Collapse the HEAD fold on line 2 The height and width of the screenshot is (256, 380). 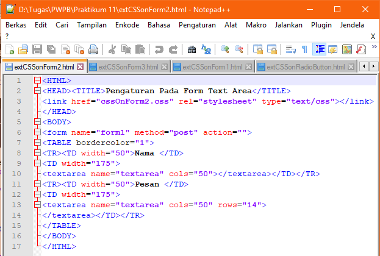[37, 91]
